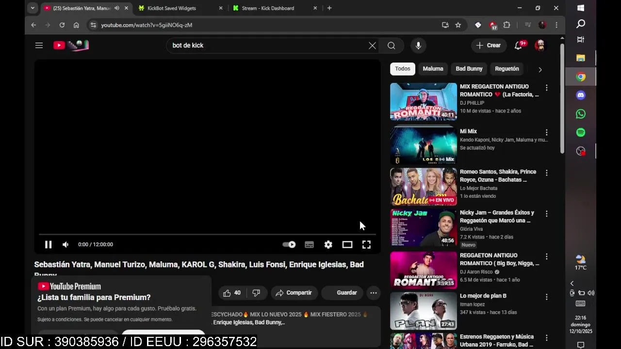621x349 pixels.
Task: Open the YouTube guide hamburger menu
Action: pyautogui.click(x=39, y=45)
